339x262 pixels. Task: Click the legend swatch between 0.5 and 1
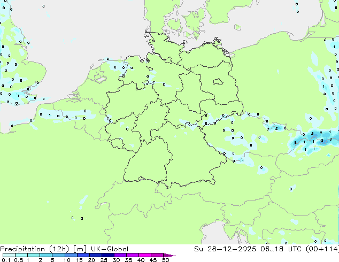(21, 255)
